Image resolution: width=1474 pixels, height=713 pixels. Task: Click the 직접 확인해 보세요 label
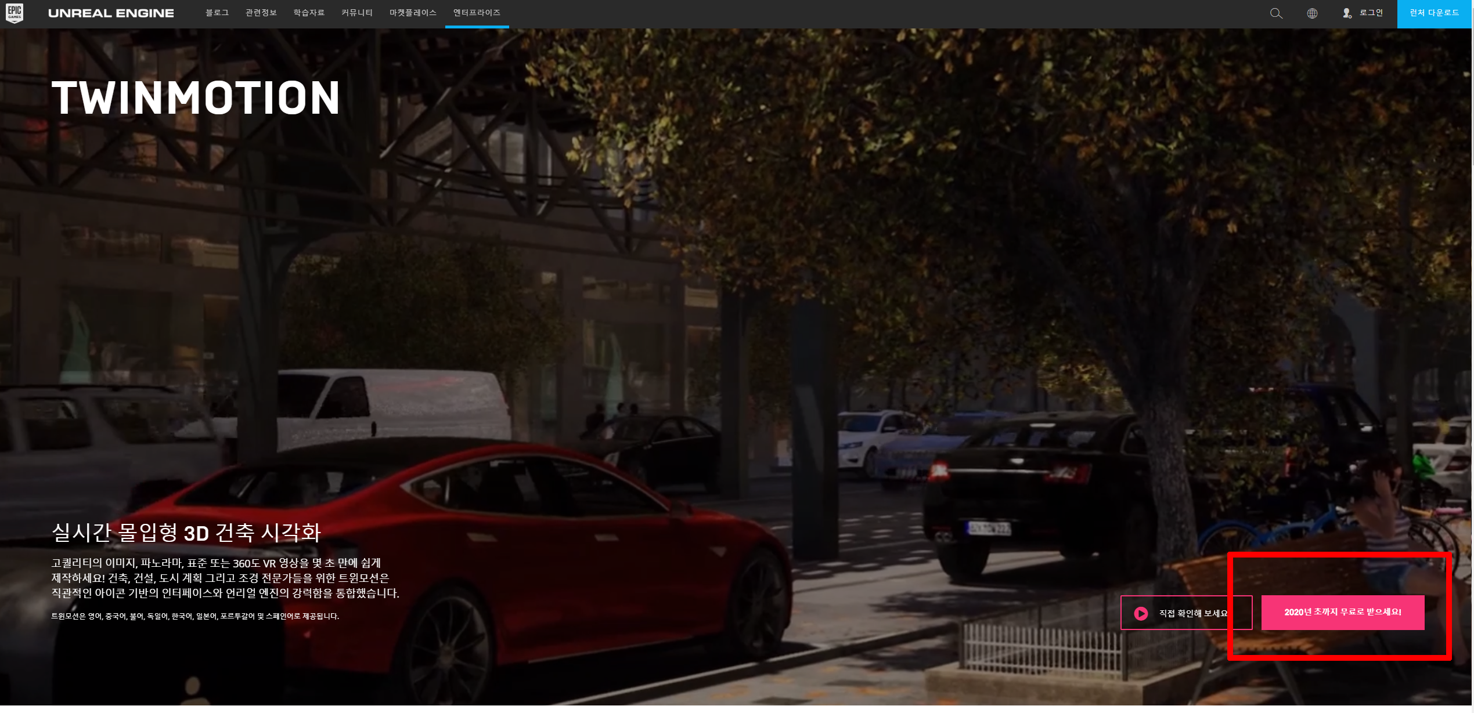[x=1193, y=614]
